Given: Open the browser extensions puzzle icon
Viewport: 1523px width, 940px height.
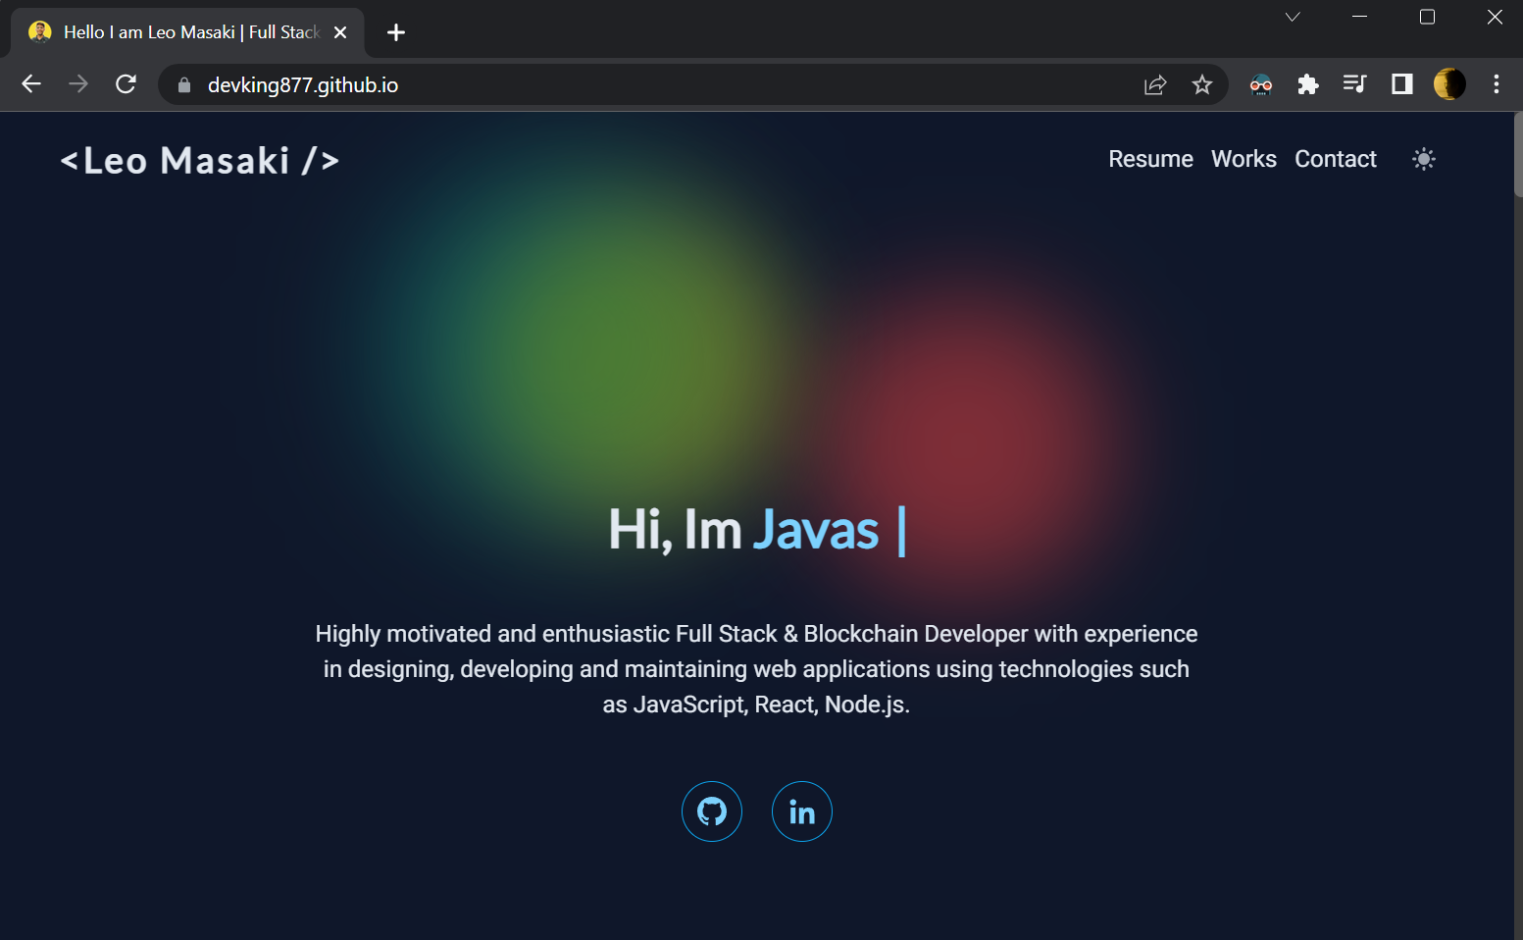Looking at the screenshot, I should [1307, 84].
